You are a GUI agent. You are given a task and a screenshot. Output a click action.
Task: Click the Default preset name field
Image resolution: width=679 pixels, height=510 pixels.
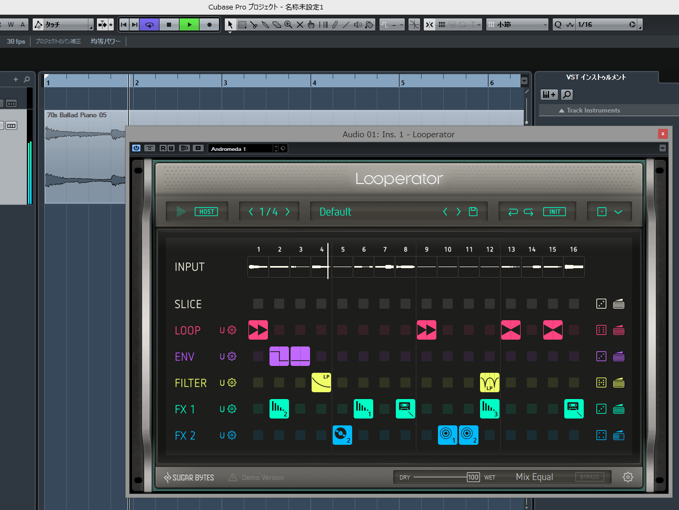tap(336, 212)
